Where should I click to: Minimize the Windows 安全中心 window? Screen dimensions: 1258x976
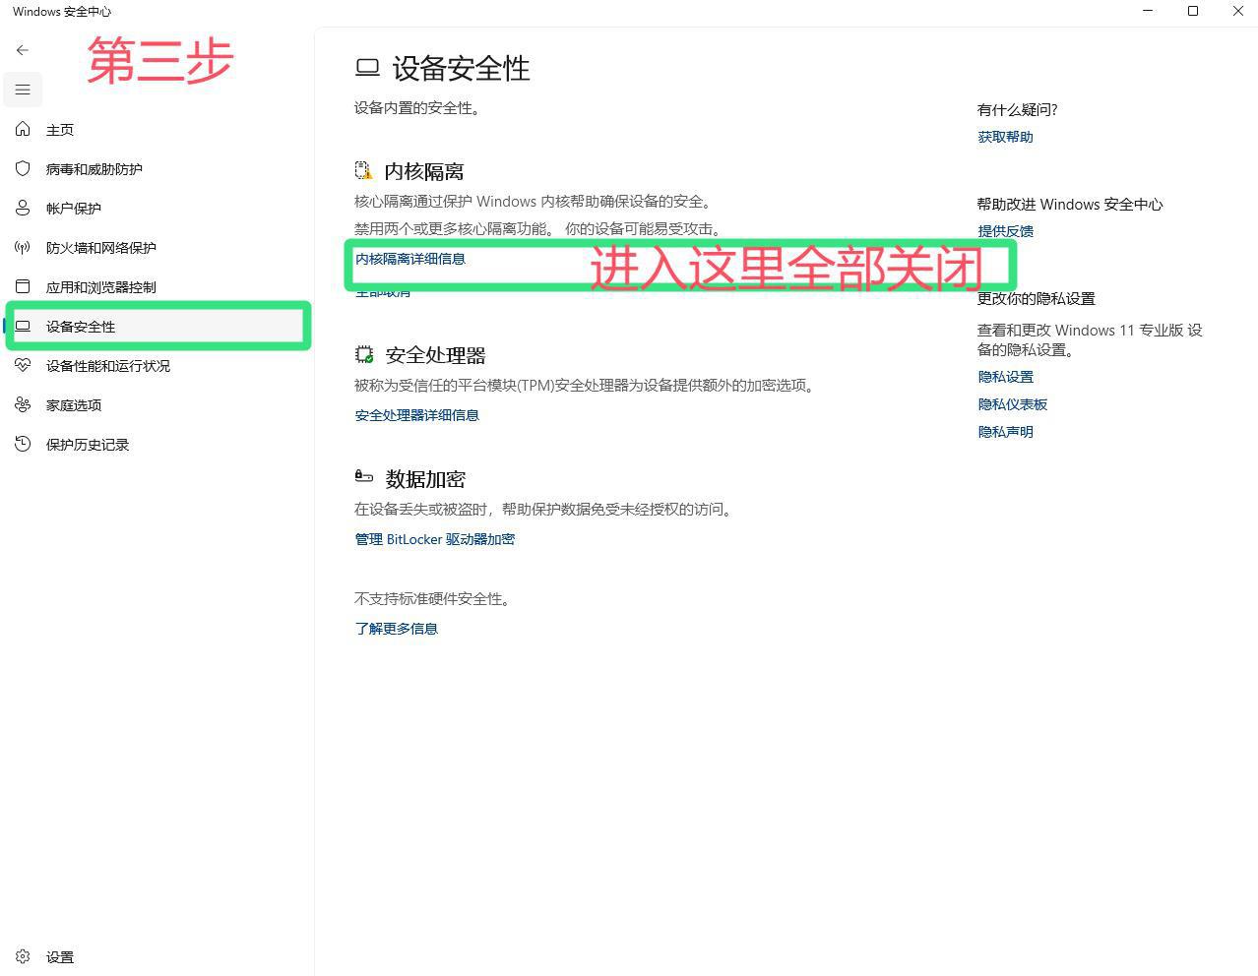(x=1148, y=11)
